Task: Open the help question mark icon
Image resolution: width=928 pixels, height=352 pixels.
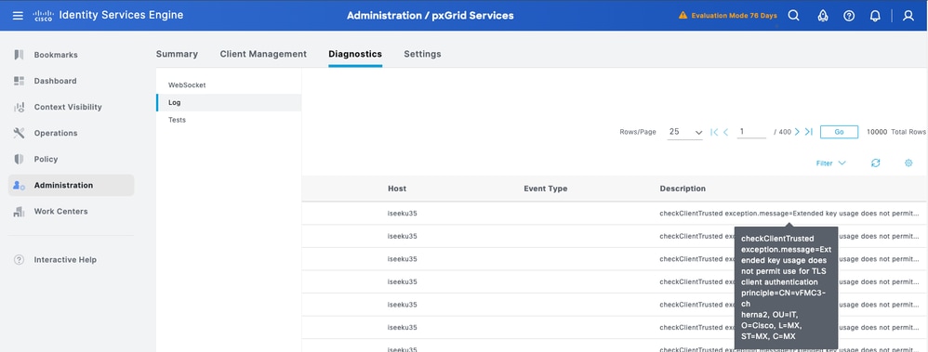Action: (849, 16)
